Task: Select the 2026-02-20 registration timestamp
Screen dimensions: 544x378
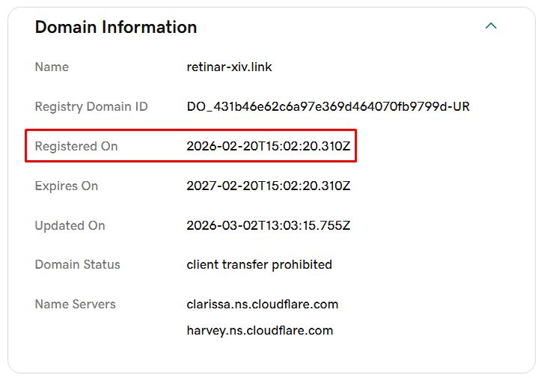Action: click(268, 147)
